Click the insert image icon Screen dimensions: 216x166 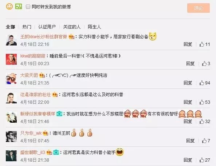coord(19,6)
